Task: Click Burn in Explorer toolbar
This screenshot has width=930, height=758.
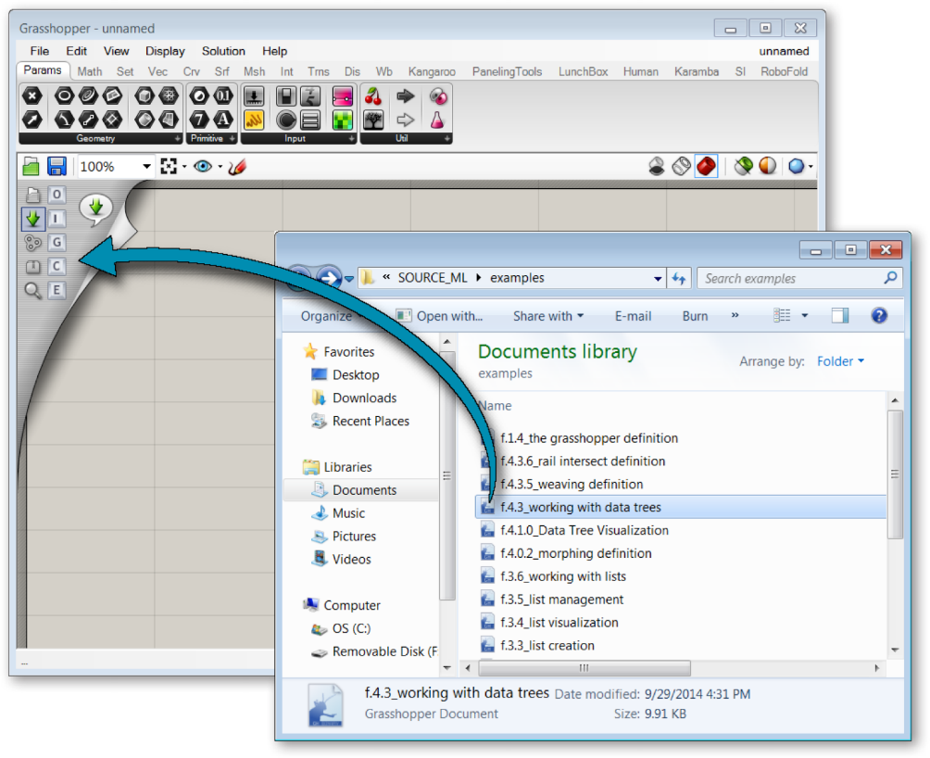Action: coord(695,316)
